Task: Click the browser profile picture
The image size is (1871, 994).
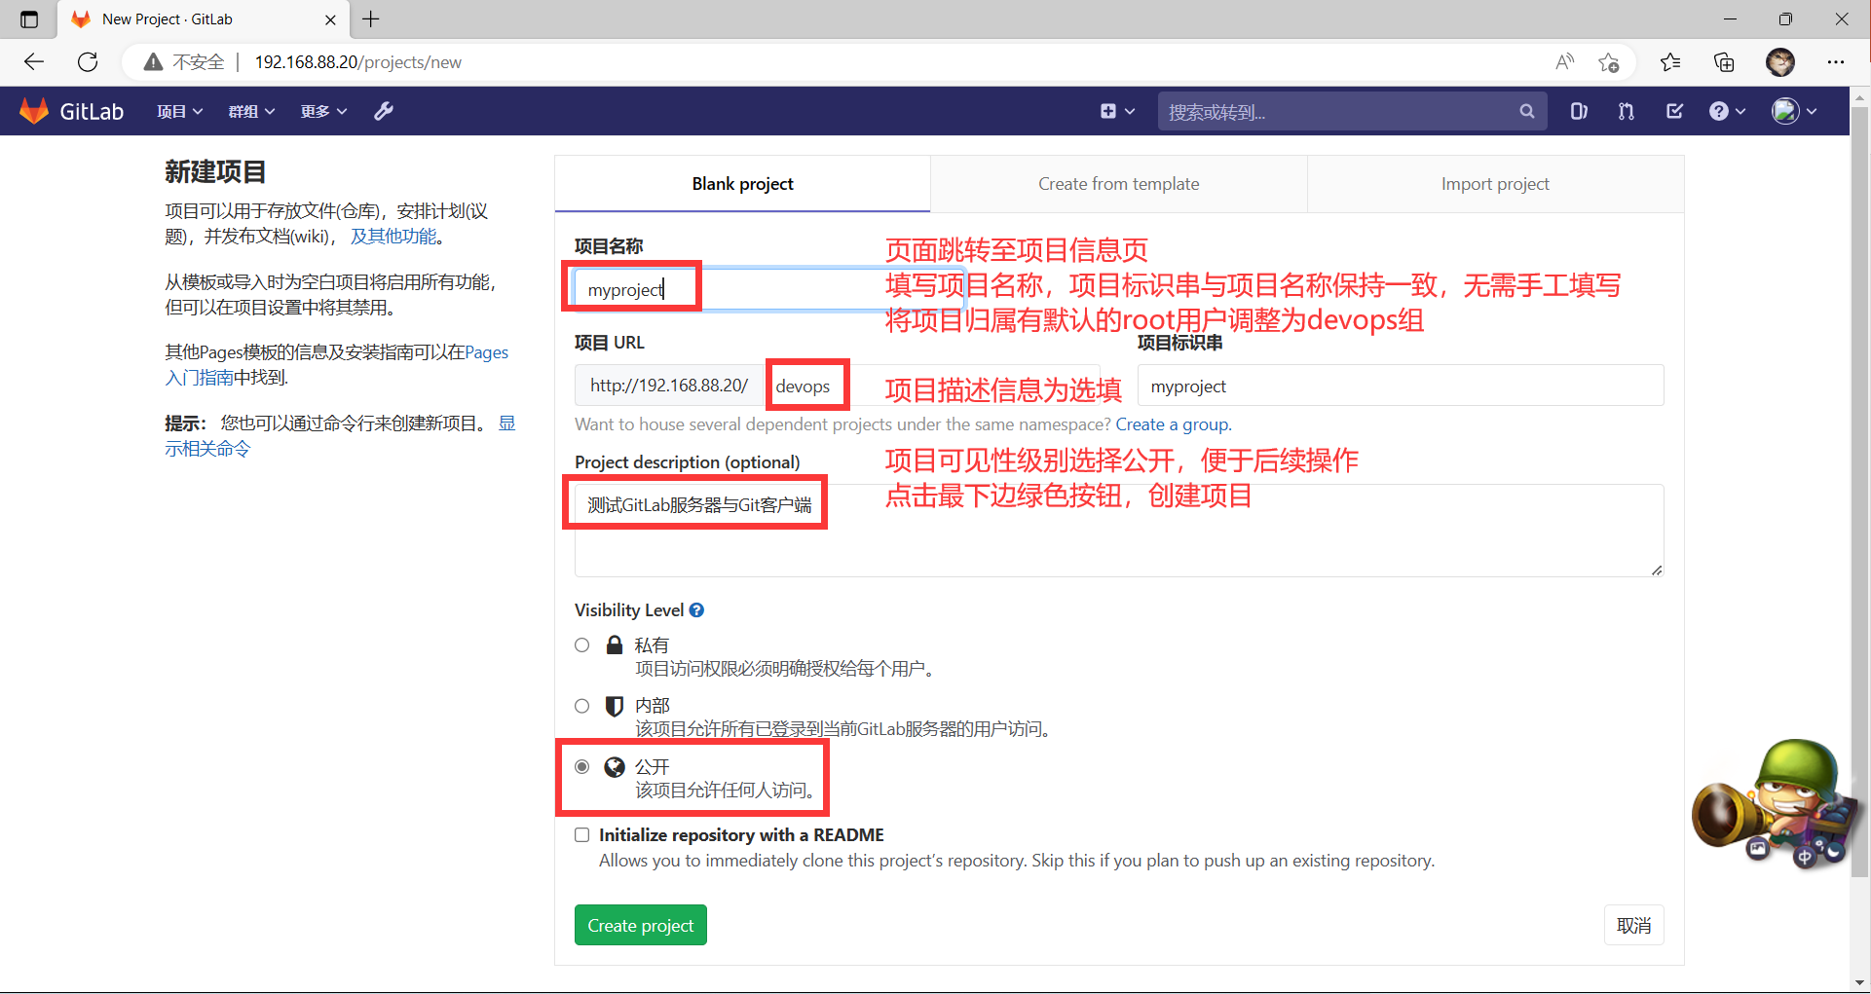Action: coord(1780,62)
